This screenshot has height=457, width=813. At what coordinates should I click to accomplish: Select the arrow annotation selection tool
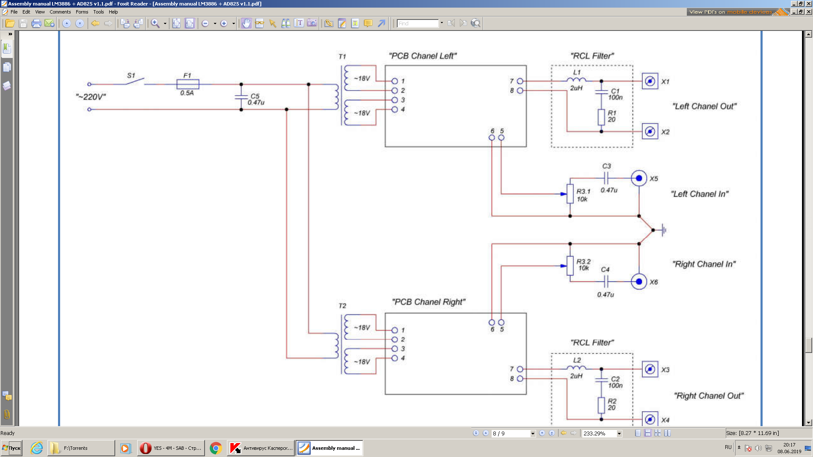pyautogui.click(x=273, y=23)
